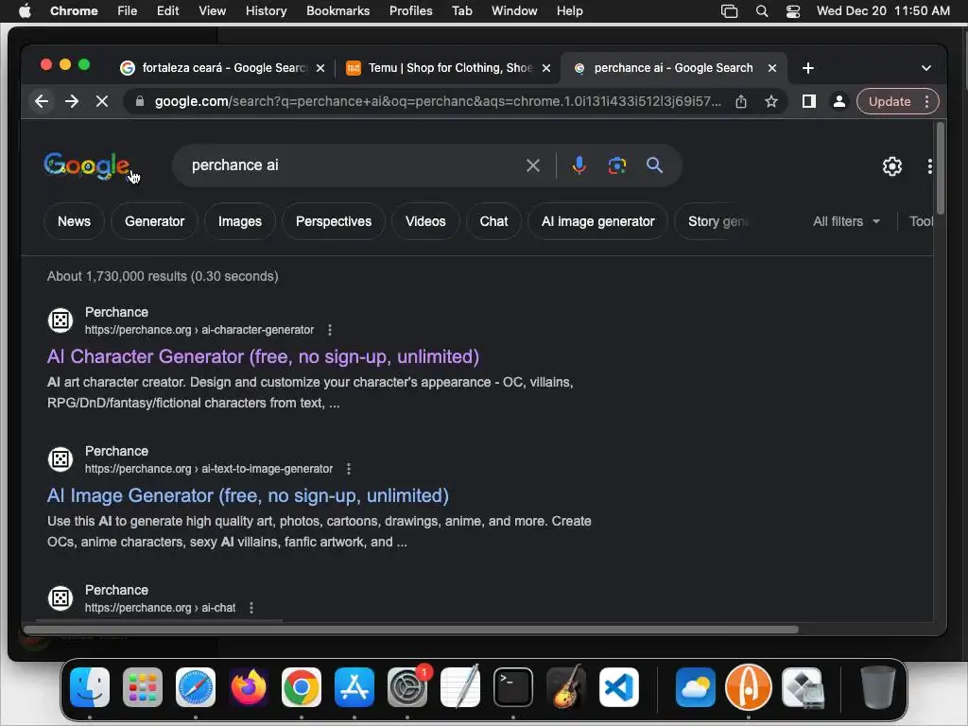Viewport: 968px width, 726px height.
Task: Close the Temu tab
Action: [x=546, y=68]
